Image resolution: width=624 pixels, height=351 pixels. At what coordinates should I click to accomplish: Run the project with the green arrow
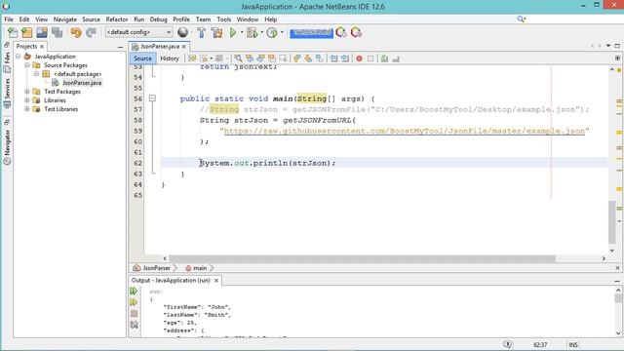[233, 32]
